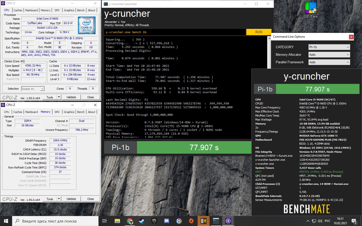Click the Multiplier x 44.0 value
This screenshot has width=362, height=226.
(33, 70)
